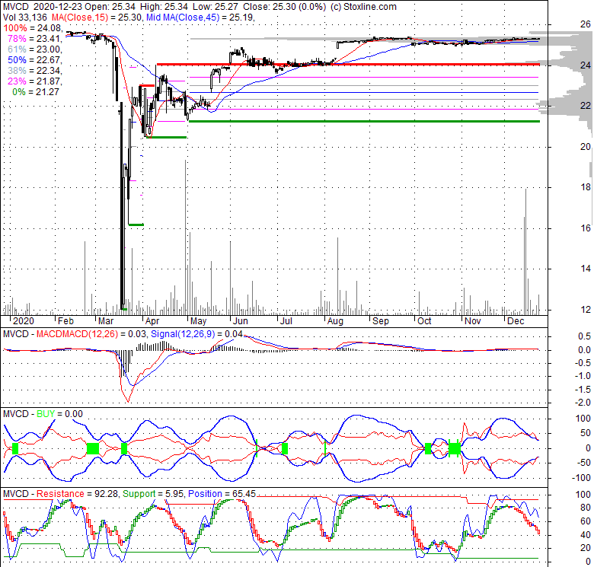Click the 2020 year label on time axis

pyautogui.click(x=24, y=321)
